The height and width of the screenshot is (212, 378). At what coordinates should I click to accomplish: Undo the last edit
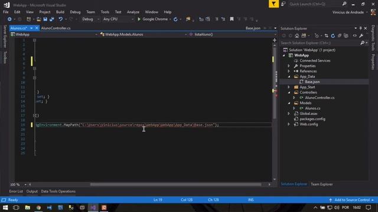60,19
